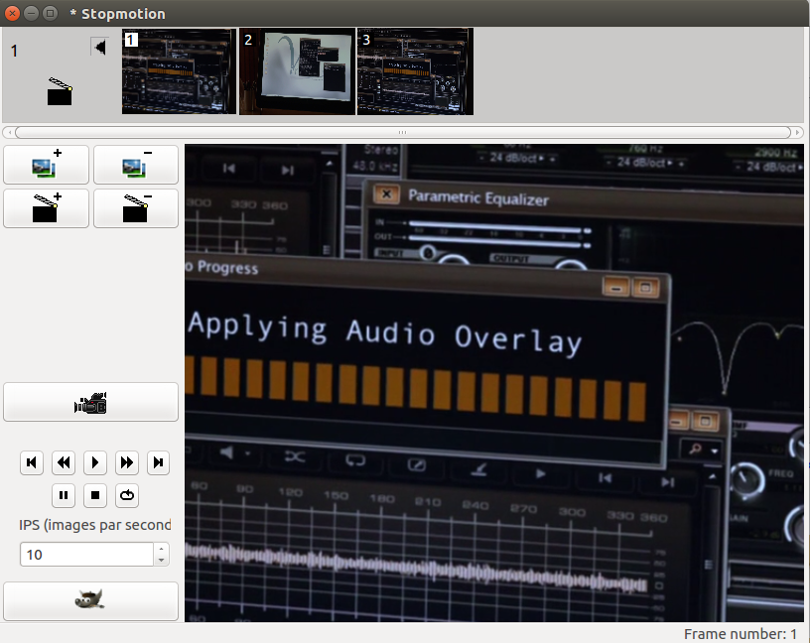The height and width of the screenshot is (643, 810).
Task: Toggle loop playback
Action: pos(127,495)
